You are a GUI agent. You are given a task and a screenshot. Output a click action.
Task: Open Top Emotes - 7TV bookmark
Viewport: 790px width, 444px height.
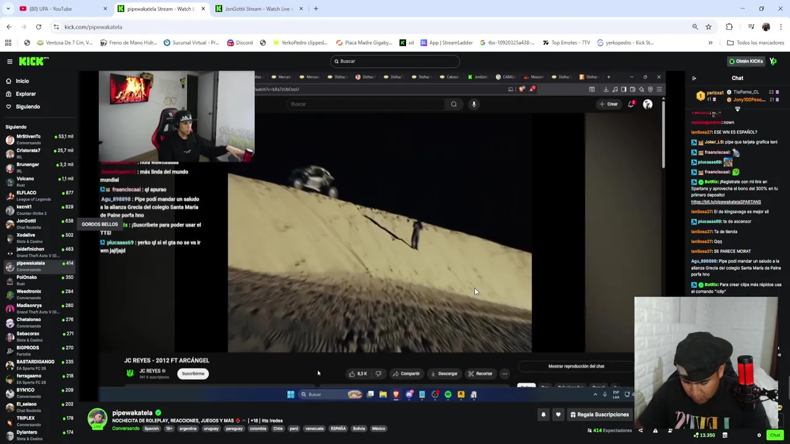565,43
